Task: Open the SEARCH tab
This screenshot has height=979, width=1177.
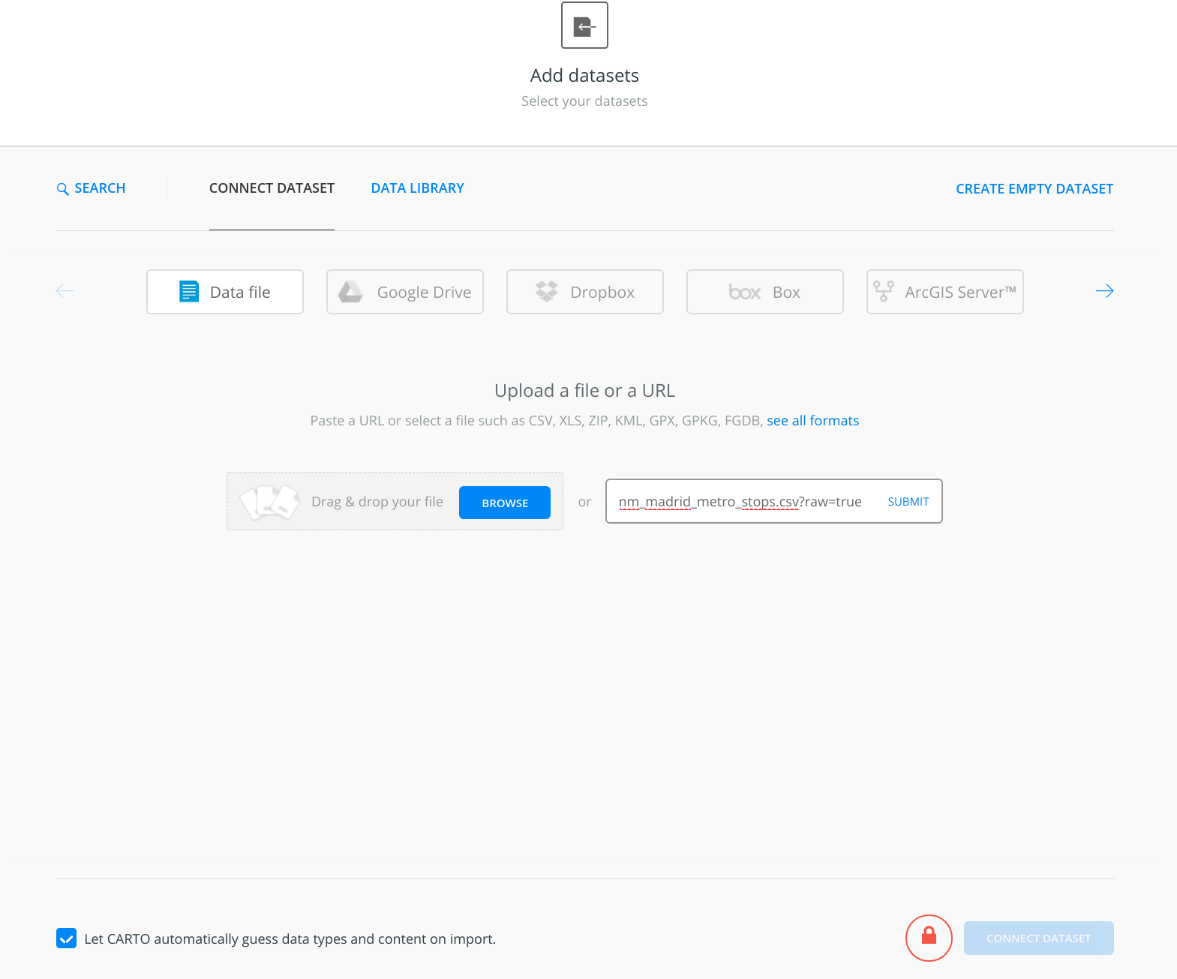Action: [x=91, y=188]
